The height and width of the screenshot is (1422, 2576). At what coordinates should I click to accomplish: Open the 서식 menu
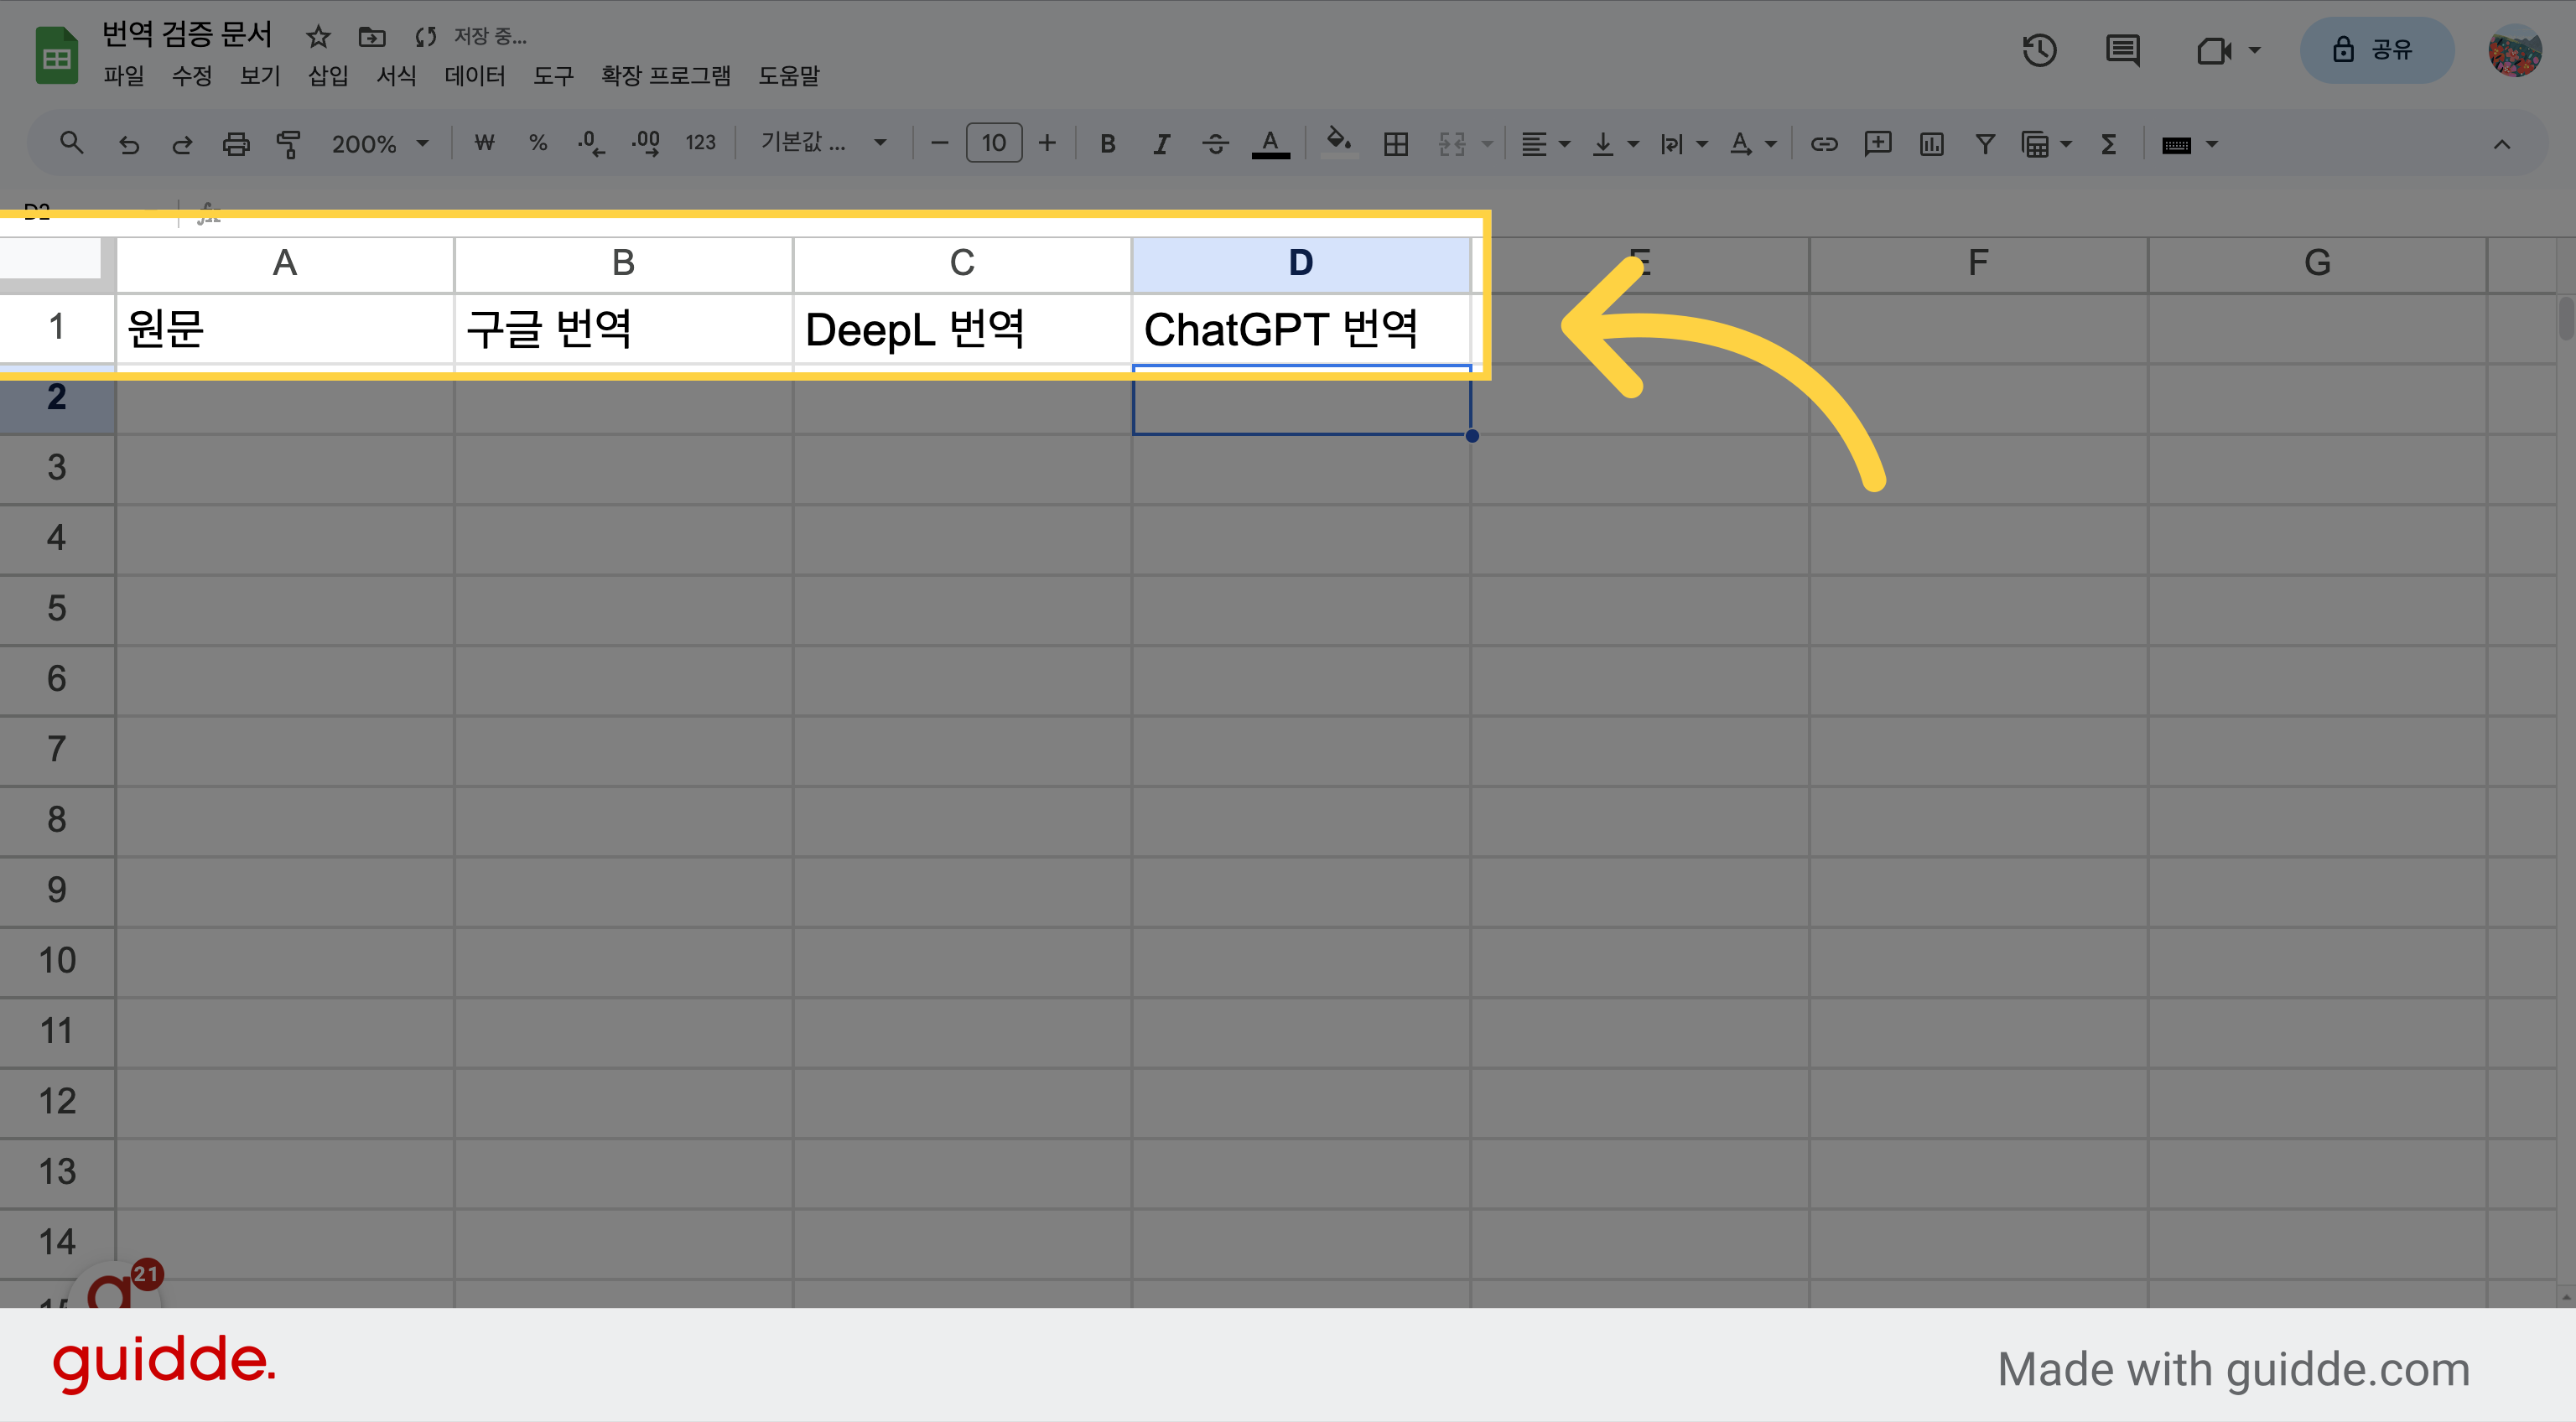396,75
